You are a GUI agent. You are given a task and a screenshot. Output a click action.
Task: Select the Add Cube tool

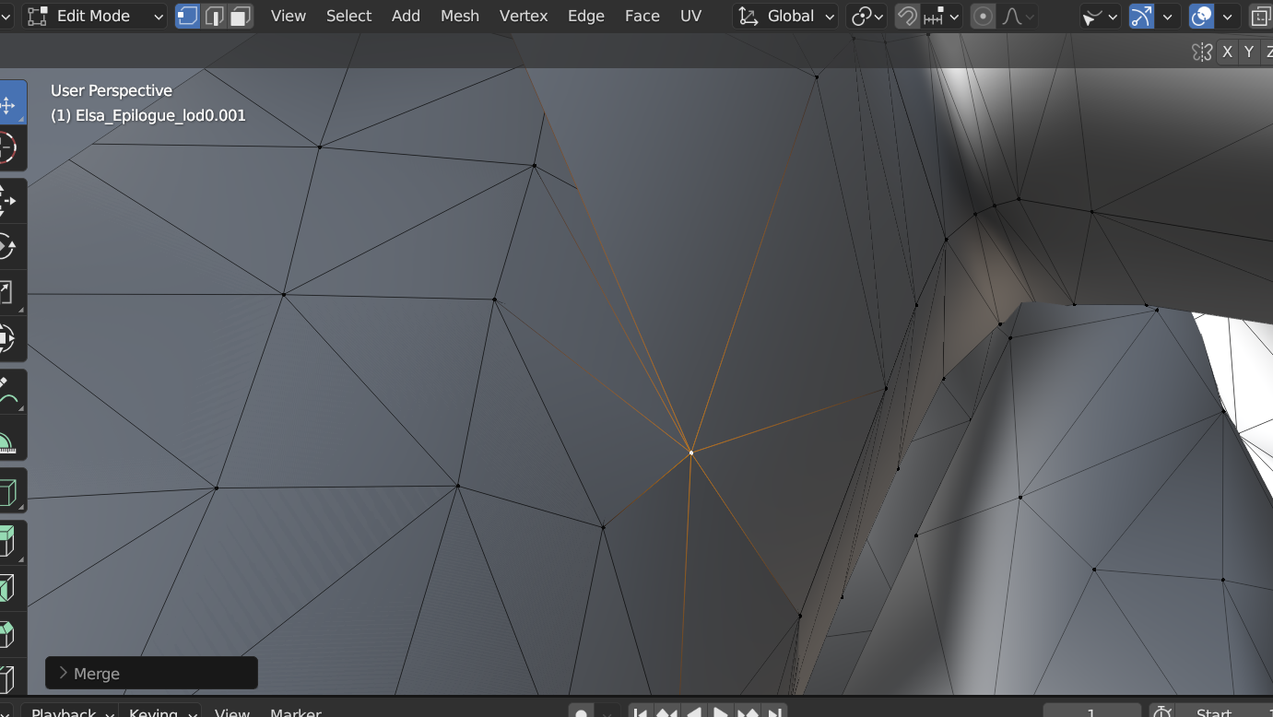click(8, 490)
